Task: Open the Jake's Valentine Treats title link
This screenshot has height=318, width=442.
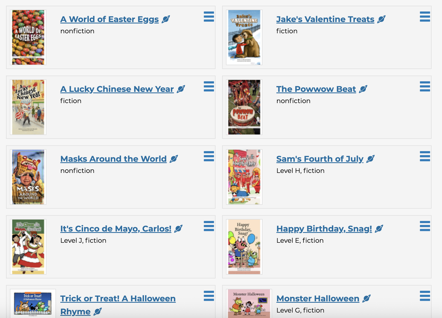Action: (x=325, y=19)
